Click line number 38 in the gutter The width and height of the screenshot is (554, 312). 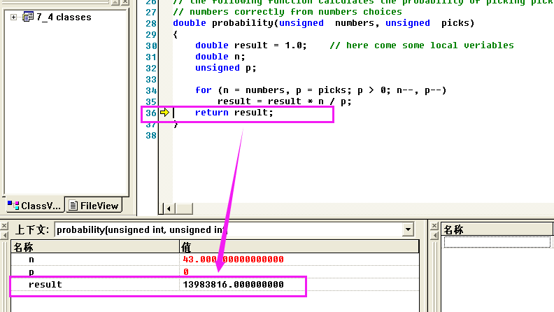pos(151,135)
